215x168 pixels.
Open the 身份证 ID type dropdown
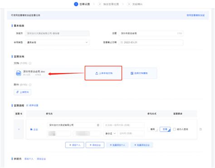coord(110,134)
